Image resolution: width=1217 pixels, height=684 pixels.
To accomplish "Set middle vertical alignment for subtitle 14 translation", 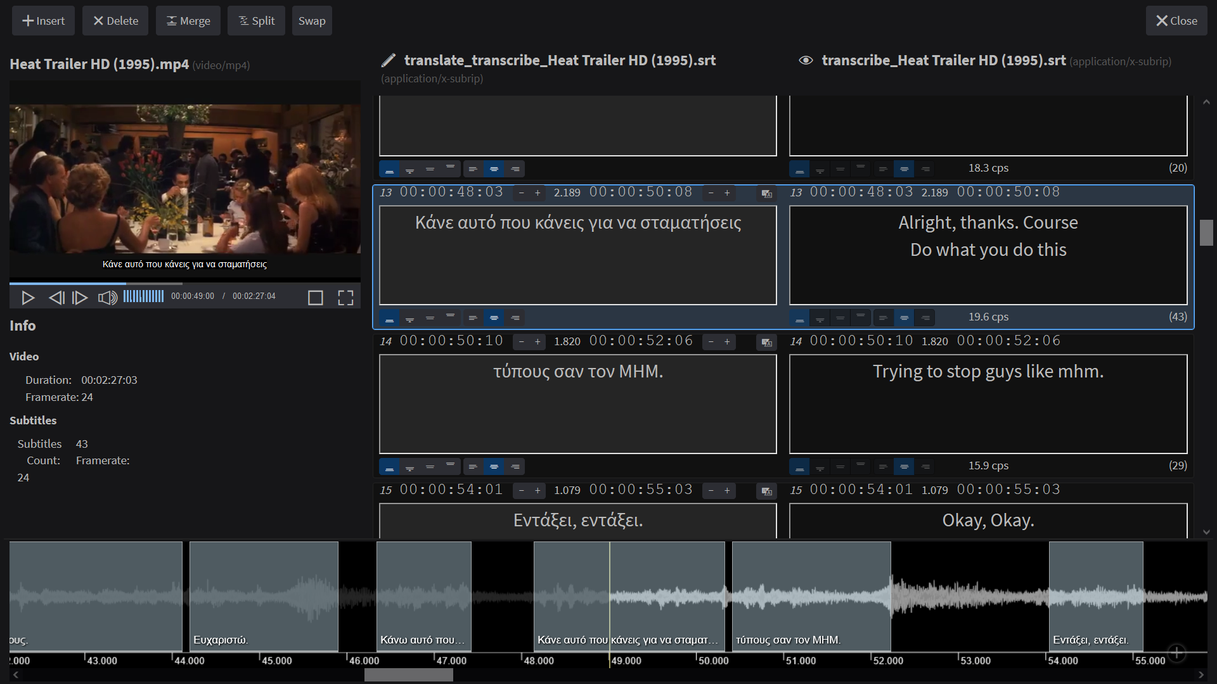I will pos(430,467).
